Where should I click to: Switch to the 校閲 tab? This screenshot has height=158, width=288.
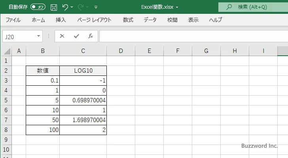[172, 20]
